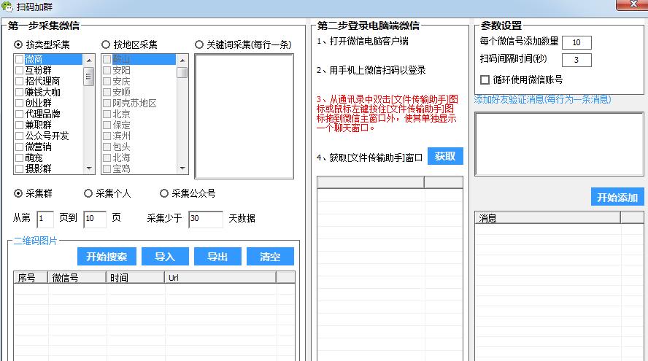Click the keyword collection text box
The height and width of the screenshot is (361, 648).
[244, 117]
